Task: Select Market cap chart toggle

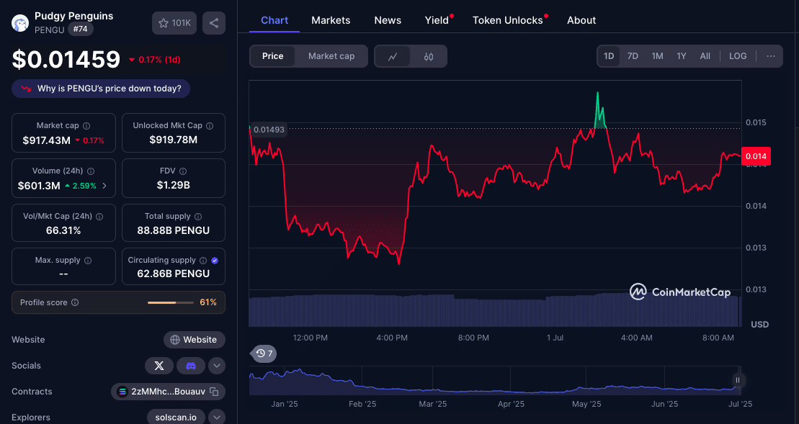Action: tap(331, 56)
